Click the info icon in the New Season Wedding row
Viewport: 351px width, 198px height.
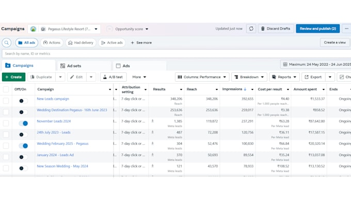click(x=152, y=166)
